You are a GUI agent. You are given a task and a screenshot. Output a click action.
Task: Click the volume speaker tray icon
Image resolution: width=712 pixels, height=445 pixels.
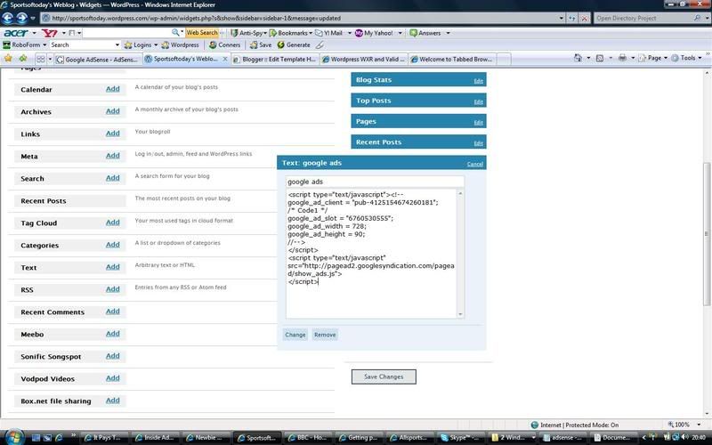pyautogui.click(x=684, y=437)
